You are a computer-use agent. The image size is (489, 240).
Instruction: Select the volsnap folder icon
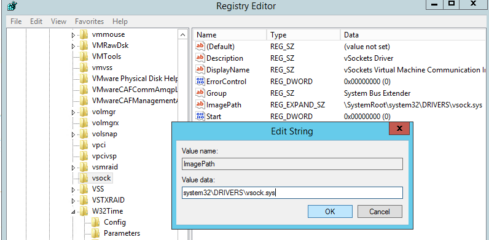pyautogui.click(x=84, y=134)
